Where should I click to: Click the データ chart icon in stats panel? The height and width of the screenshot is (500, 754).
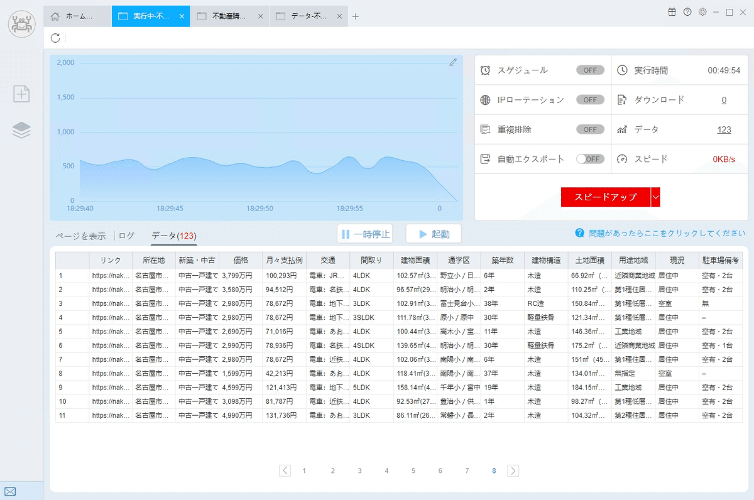(622, 129)
